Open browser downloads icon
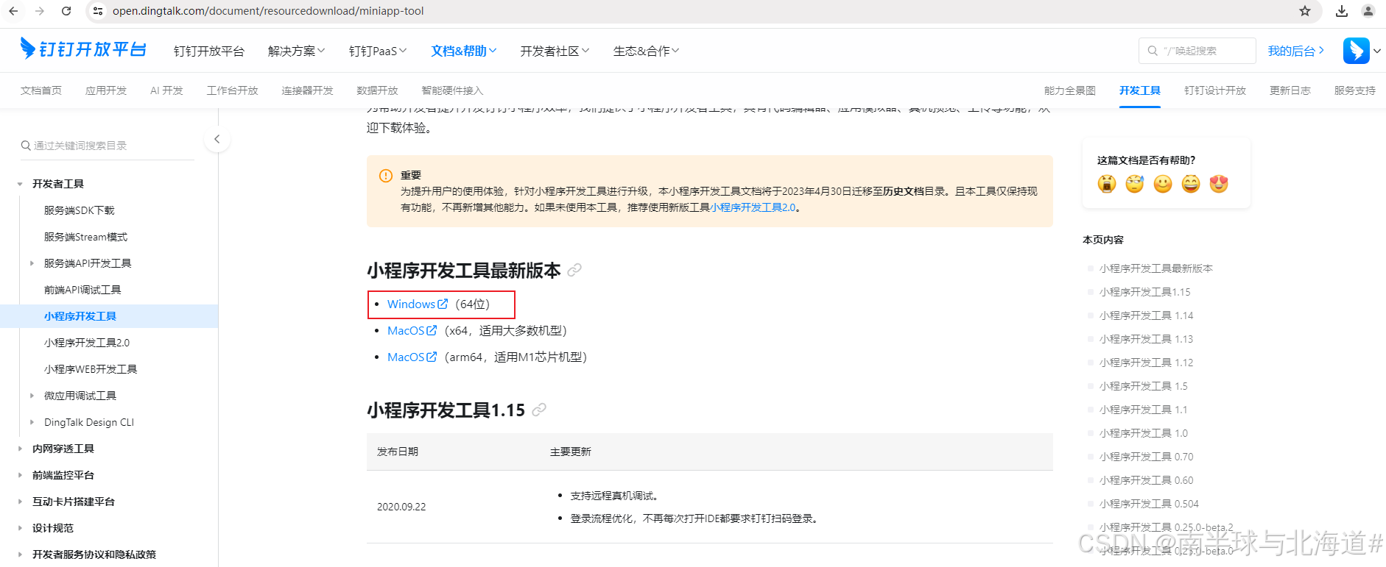 point(1342,11)
